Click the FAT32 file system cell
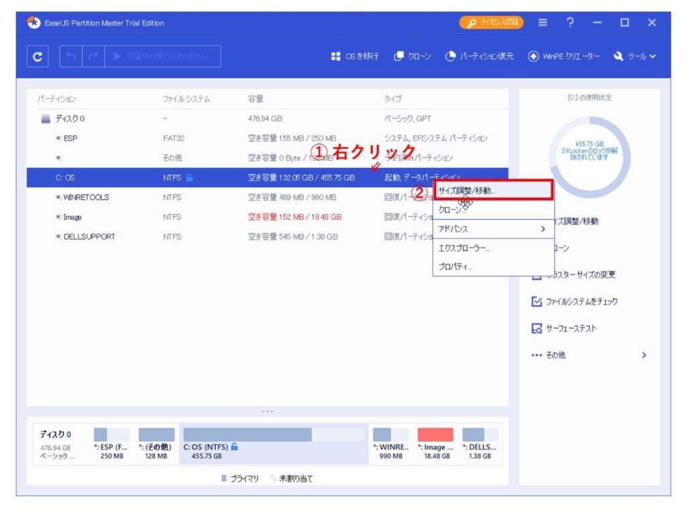This screenshot has width=687, height=512. [174, 138]
